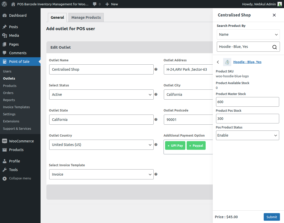The width and height of the screenshot is (284, 223).
Task: Click the New plus icon
Action: click(107, 4)
